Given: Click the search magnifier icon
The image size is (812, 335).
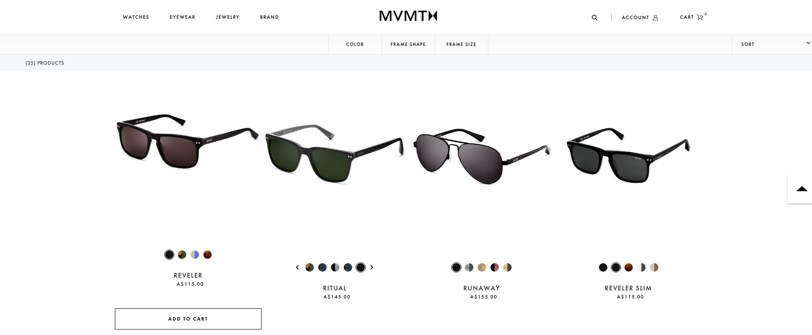Looking at the screenshot, I should point(594,17).
